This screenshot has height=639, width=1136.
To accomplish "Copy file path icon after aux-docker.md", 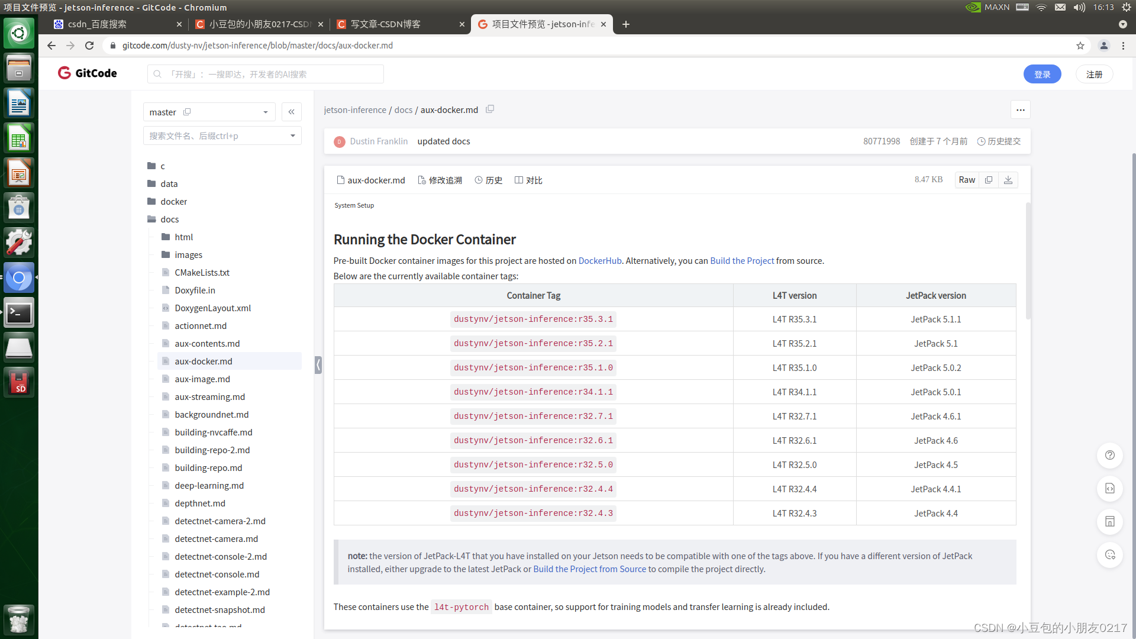I will pos(490,109).
